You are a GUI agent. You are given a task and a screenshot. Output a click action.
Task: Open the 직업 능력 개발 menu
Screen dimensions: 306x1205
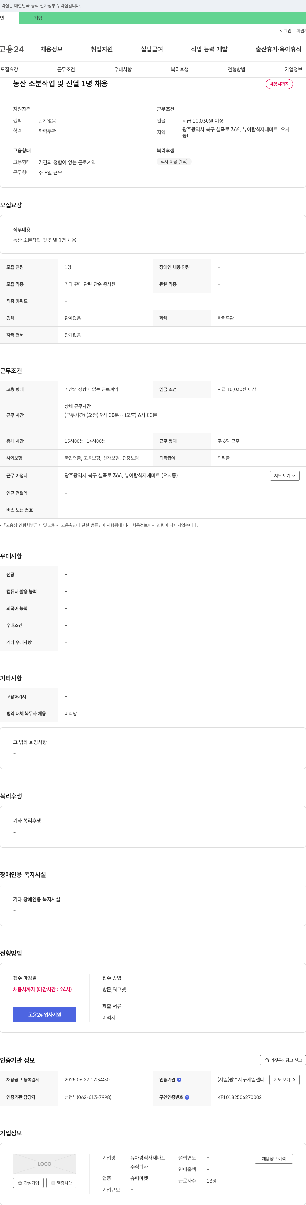209,49
